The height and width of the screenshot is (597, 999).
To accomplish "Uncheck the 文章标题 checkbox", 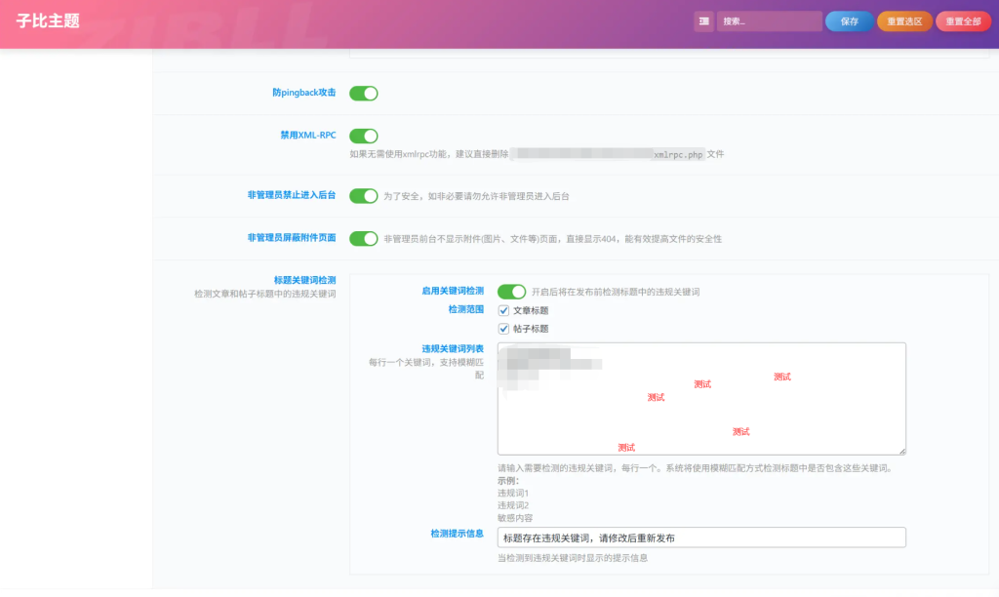I will (x=503, y=310).
